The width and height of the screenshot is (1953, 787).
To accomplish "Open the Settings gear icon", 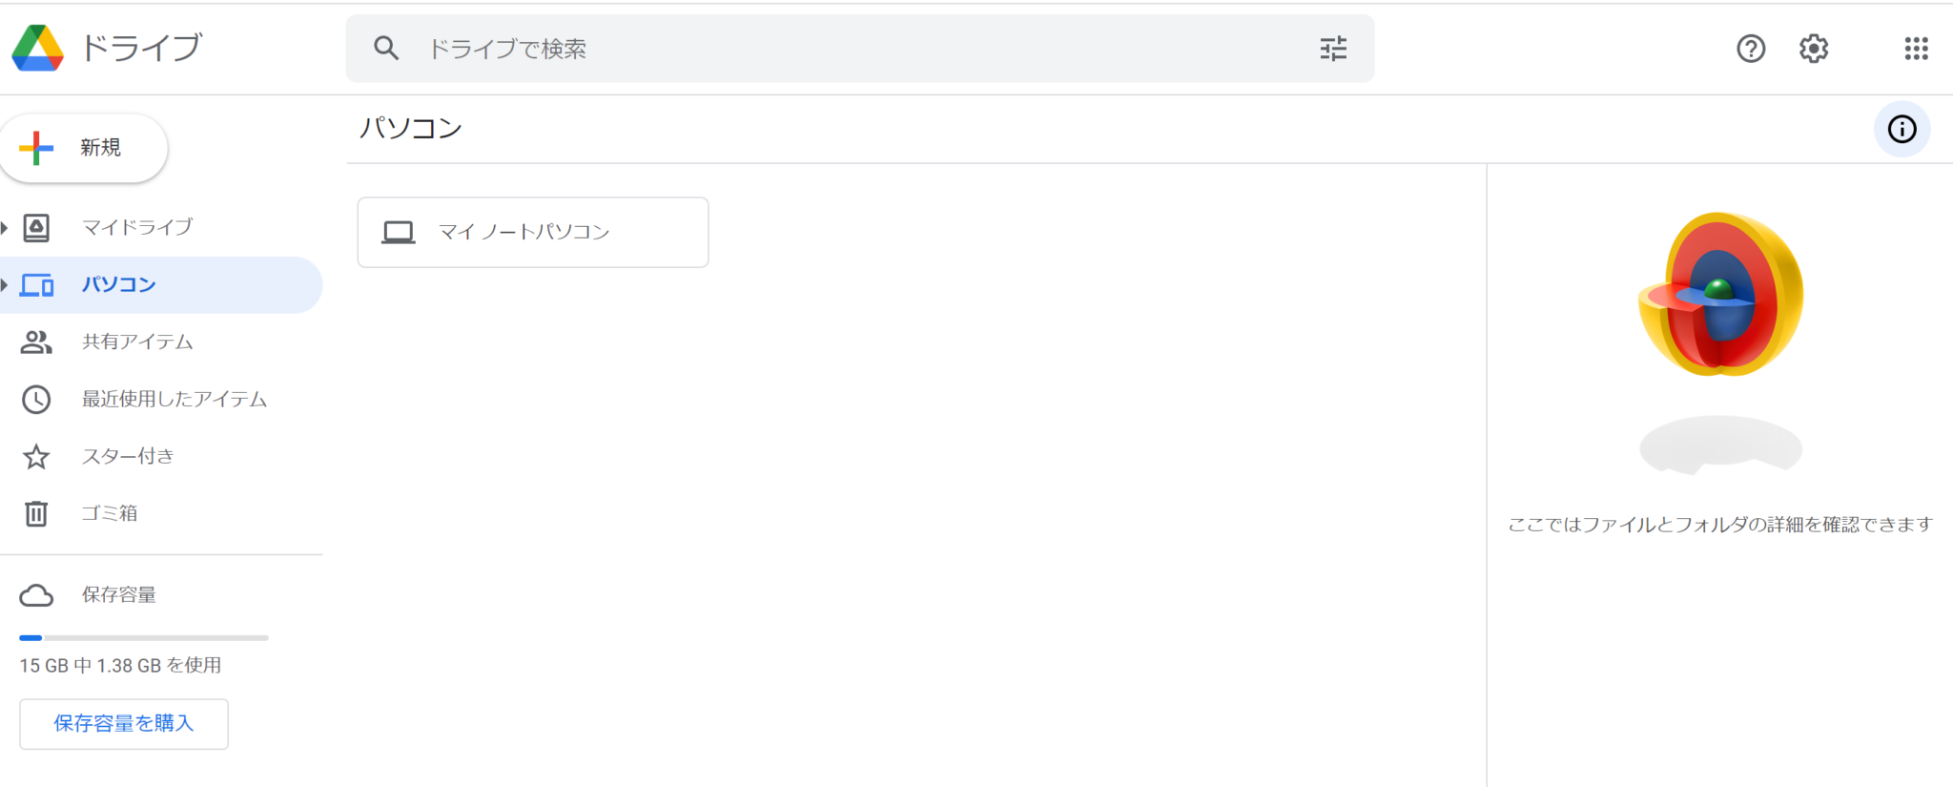I will tap(1814, 49).
